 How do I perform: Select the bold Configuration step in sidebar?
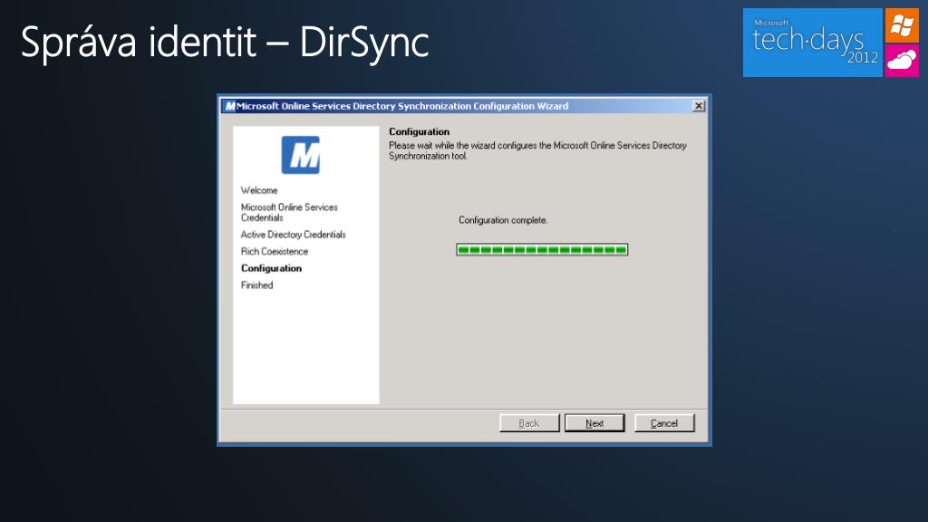(x=271, y=268)
